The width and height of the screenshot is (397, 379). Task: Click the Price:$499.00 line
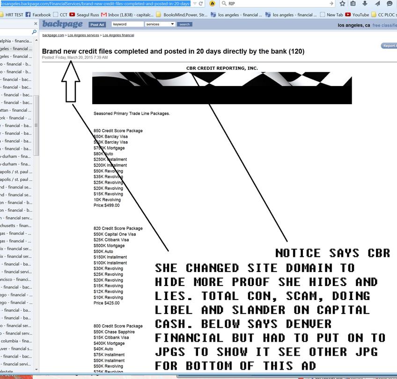107,205
